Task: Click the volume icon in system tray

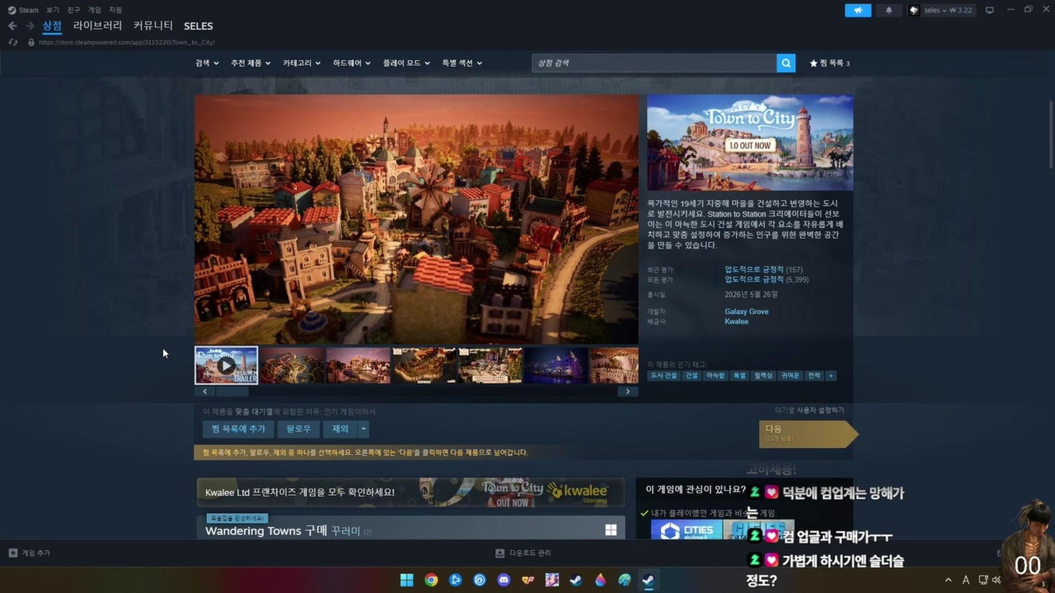Action: pos(996,580)
